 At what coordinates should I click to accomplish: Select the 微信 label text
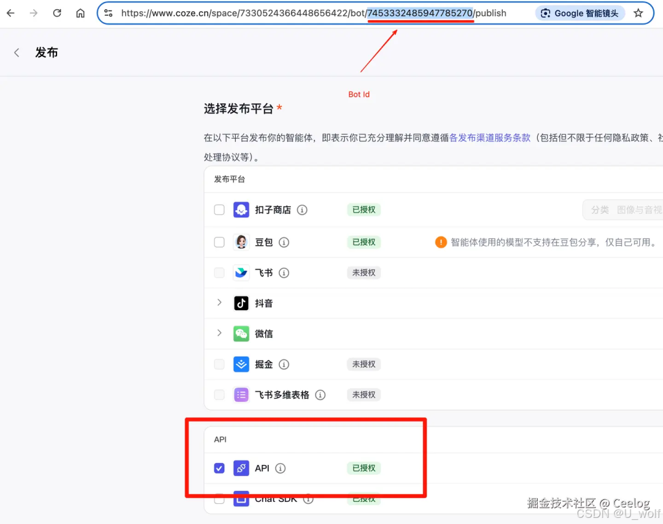click(x=264, y=334)
